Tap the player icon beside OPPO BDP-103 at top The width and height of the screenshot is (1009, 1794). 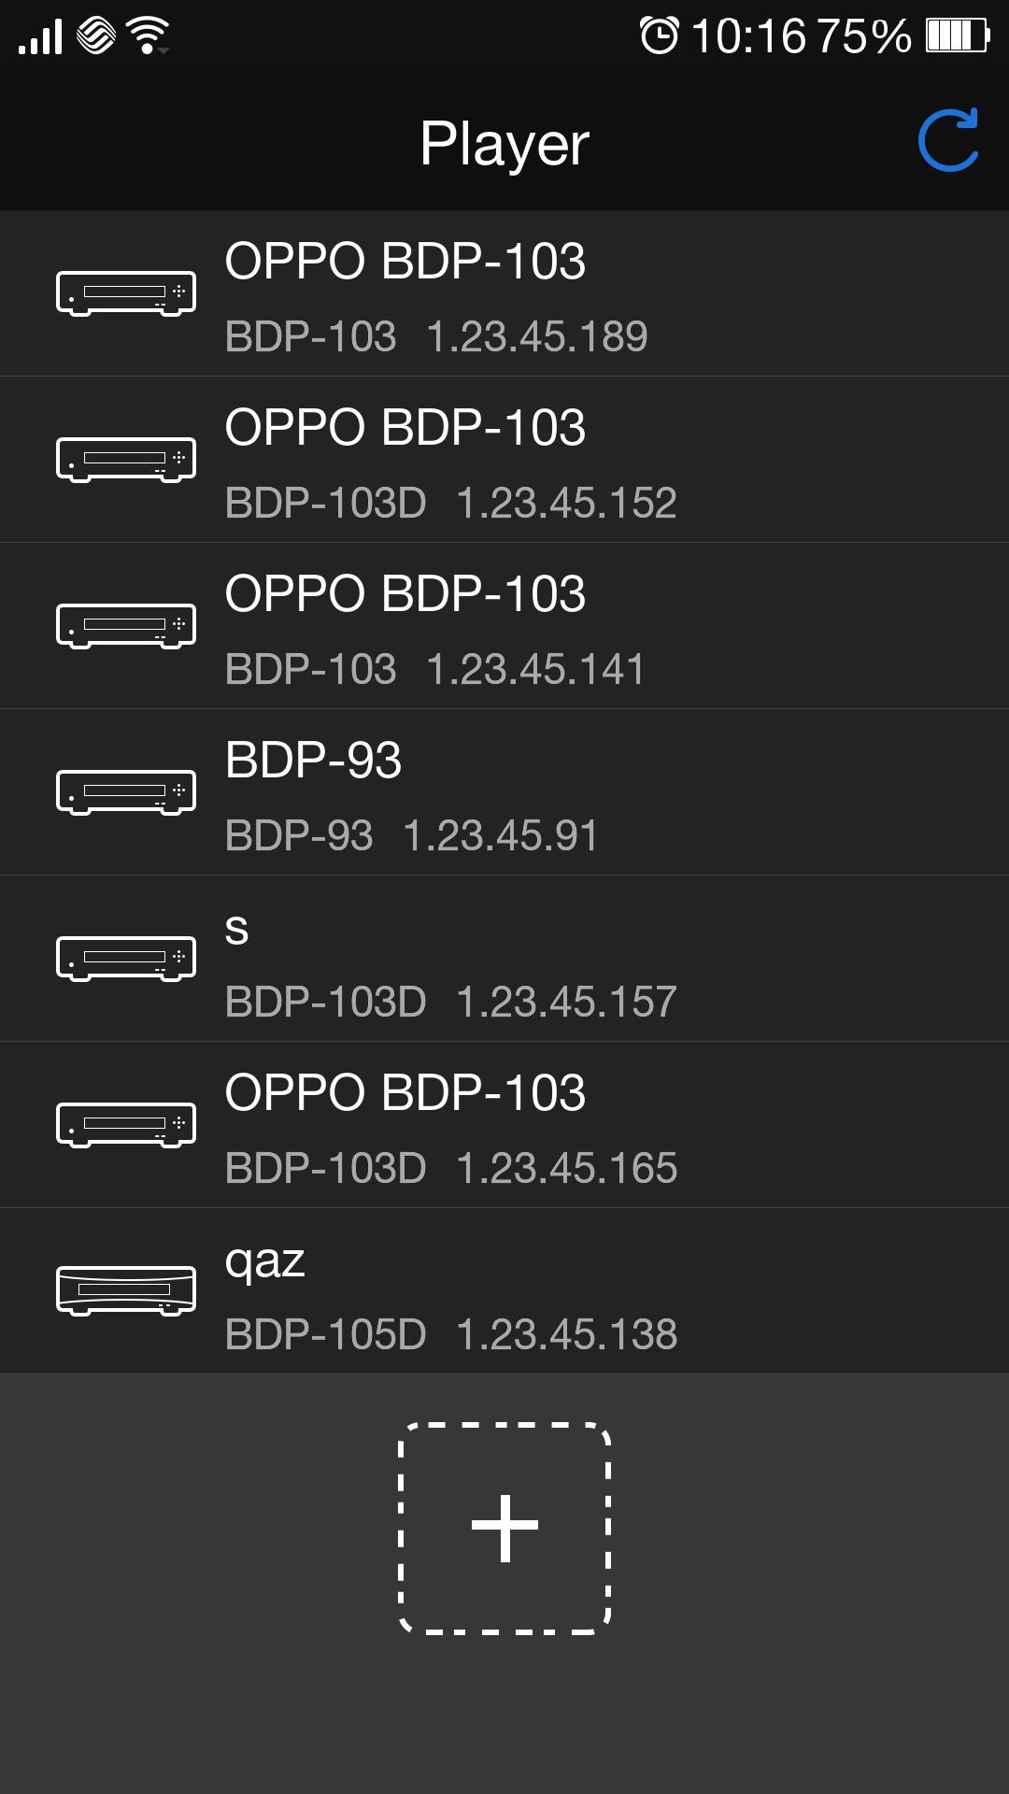(126, 292)
